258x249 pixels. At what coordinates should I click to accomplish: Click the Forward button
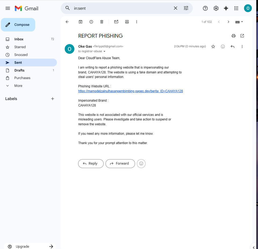[x=120, y=163]
